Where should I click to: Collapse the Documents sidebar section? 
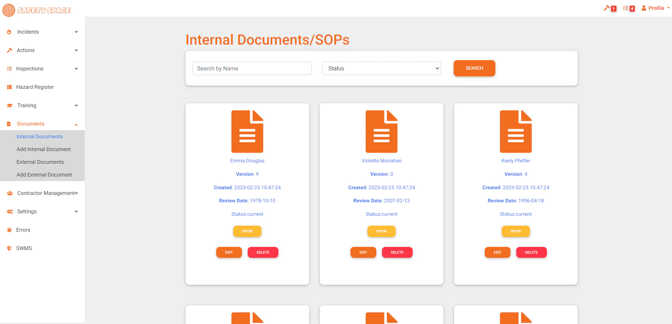42,124
